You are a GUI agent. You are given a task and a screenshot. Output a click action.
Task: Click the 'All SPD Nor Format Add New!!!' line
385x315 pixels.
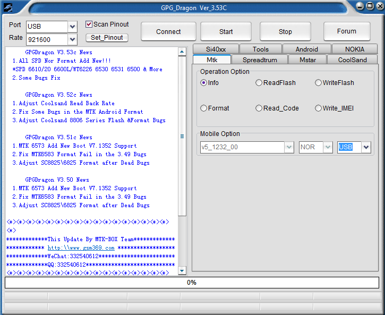coord(62,61)
